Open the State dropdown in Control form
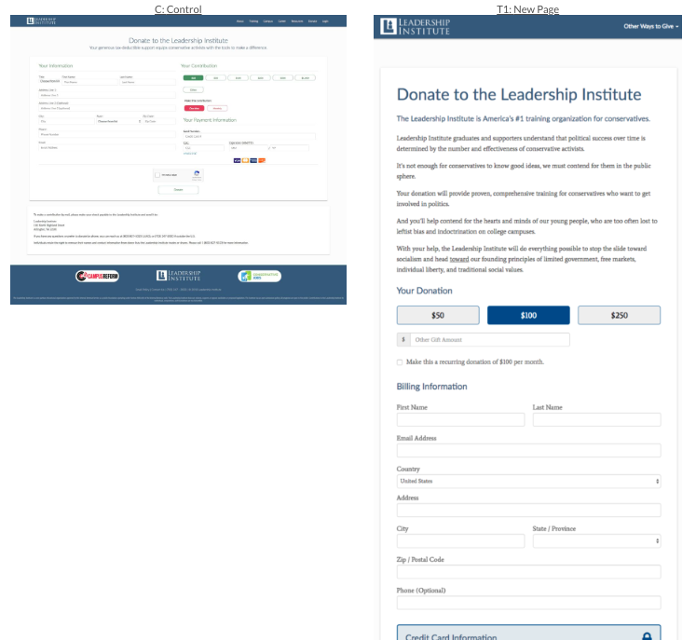Viewport: 696px width, 640px height. [118, 121]
